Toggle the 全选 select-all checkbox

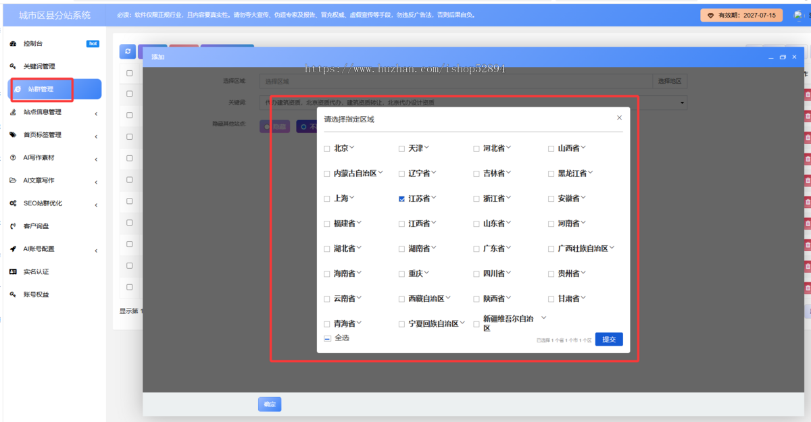click(327, 338)
